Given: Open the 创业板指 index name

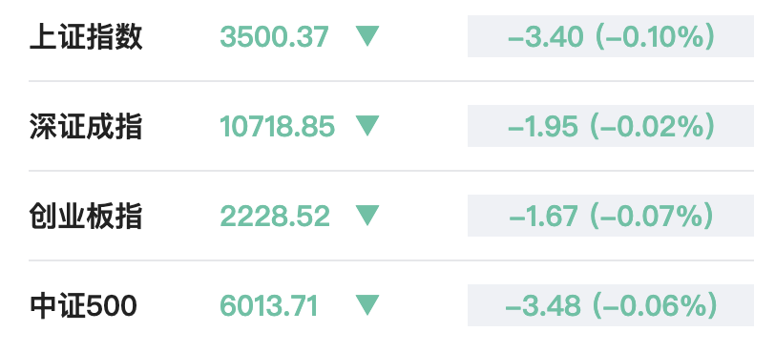Looking at the screenshot, I should click(x=86, y=216).
